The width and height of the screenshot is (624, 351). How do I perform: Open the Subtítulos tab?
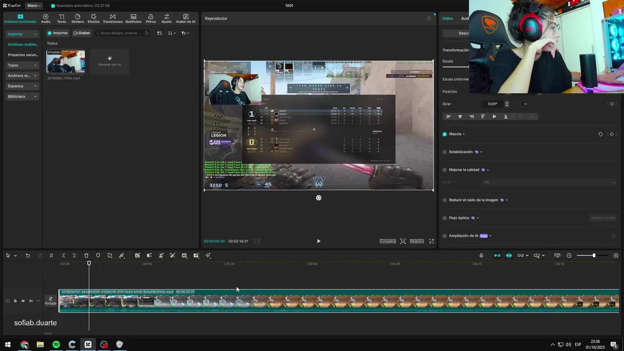[133, 19]
